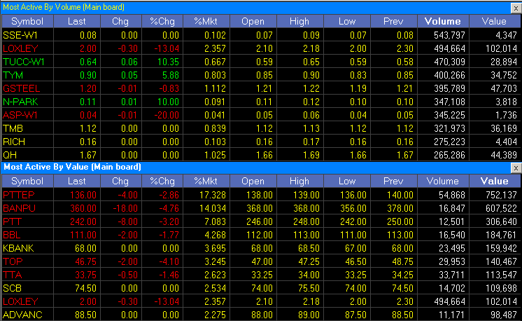This screenshot has height=321, width=522.
Task: Click ASP-W1 percent change -20.00
Action: click(x=167, y=116)
